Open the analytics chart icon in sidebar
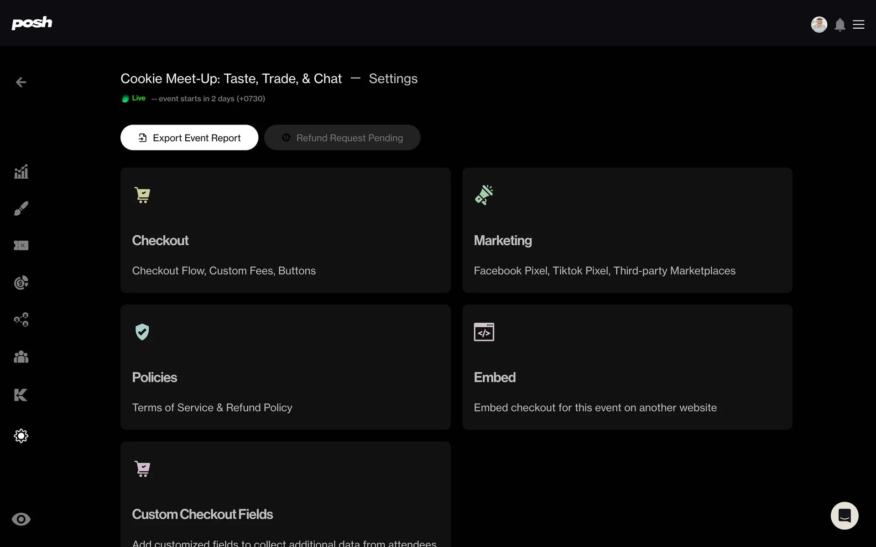 [x=21, y=172]
